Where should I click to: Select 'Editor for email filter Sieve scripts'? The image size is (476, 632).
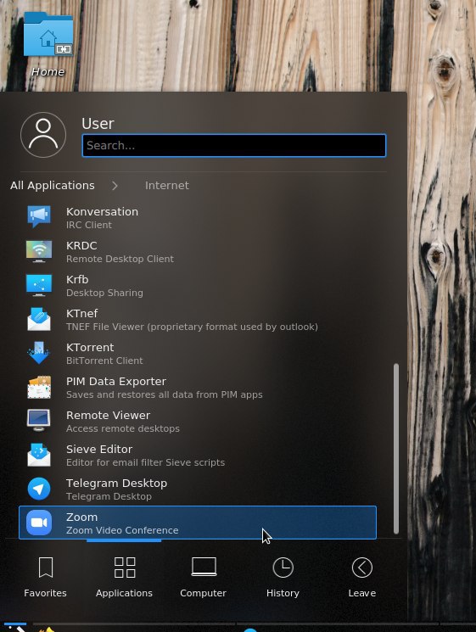pyautogui.click(x=145, y=462)
